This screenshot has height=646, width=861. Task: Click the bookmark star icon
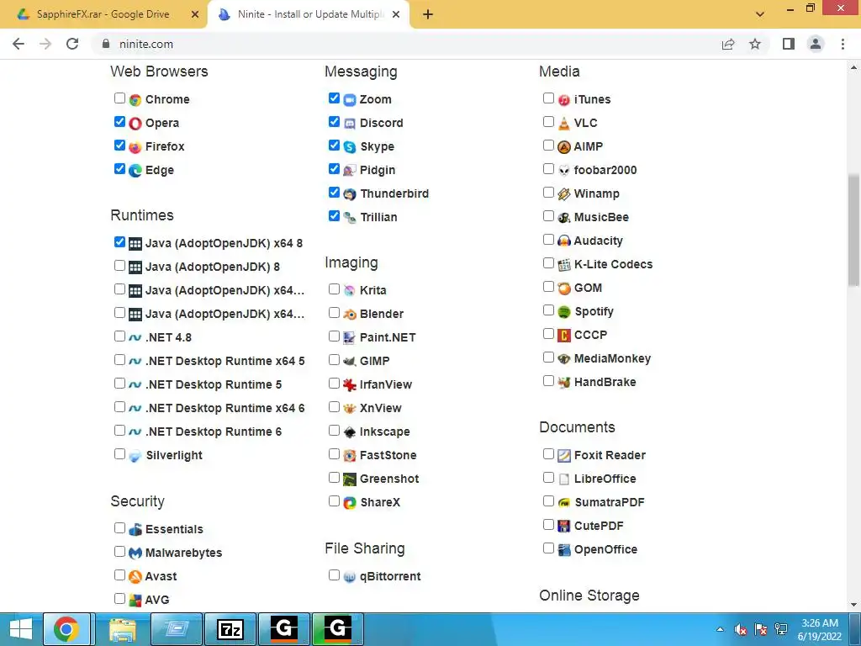755,44
